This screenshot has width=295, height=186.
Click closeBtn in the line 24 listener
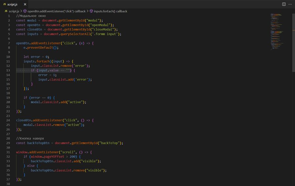[x=23, y=120]
